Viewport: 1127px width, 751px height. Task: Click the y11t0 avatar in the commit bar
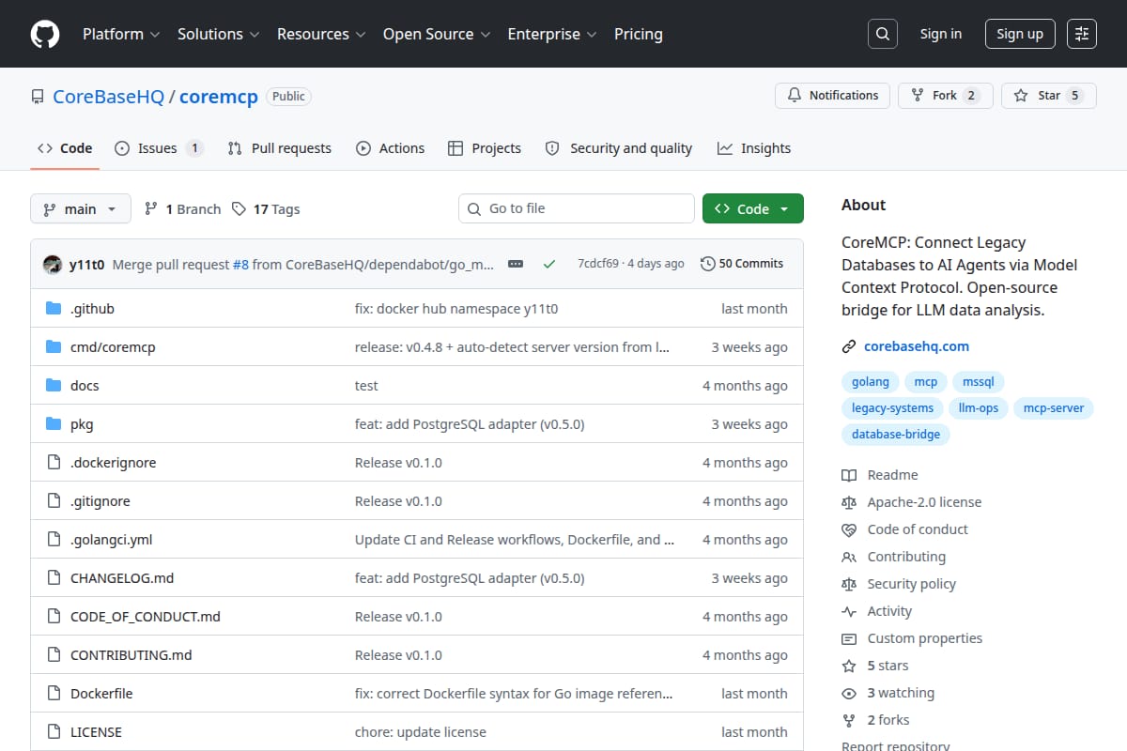click(53, 264)
